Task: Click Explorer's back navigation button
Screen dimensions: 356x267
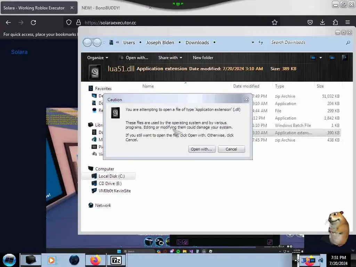Action: coord(87,42)
